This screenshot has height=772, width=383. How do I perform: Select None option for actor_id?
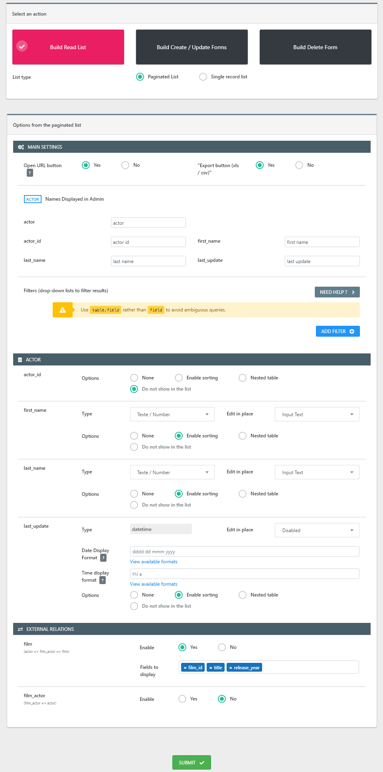[134, 378]
